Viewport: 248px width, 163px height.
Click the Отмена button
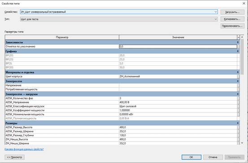(213, 157)
